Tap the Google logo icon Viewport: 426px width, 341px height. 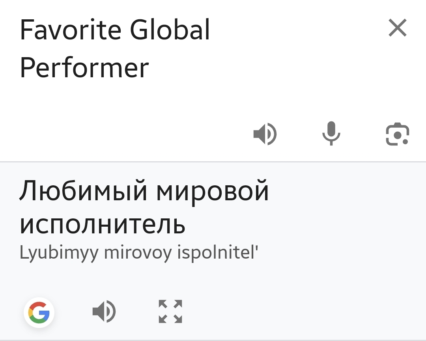(x=39, y=313)
